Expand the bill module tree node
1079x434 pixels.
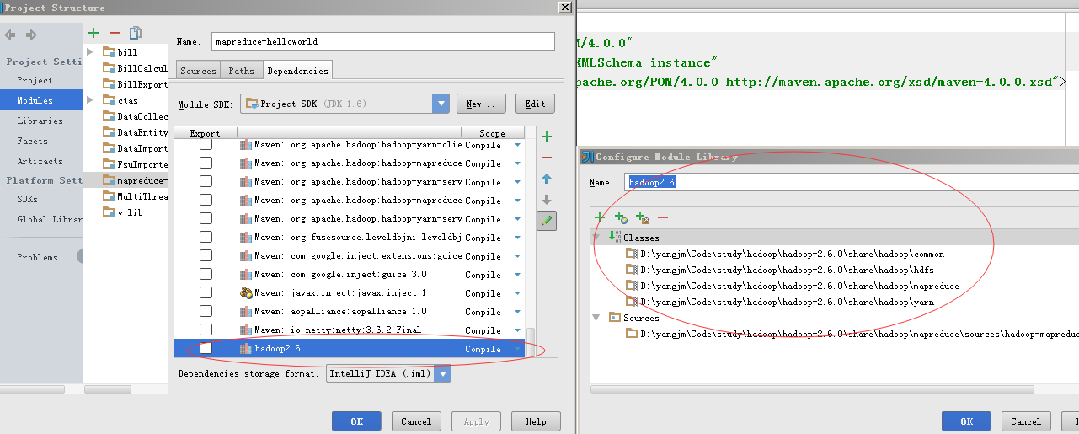click(91, 52)
